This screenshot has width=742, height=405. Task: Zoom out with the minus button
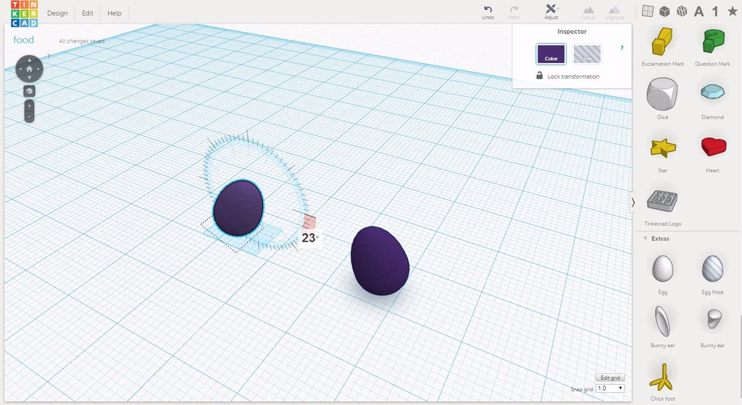(x=29, y=116)
